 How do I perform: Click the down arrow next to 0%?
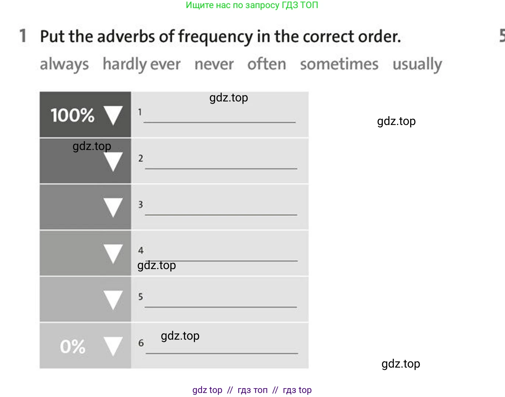click(x=113, y=346)
